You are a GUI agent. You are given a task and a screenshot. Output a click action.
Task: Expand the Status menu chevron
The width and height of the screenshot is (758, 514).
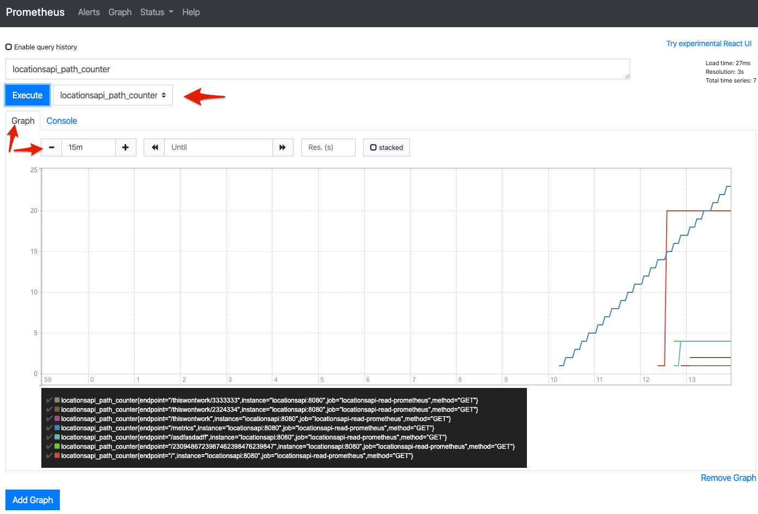171,12
